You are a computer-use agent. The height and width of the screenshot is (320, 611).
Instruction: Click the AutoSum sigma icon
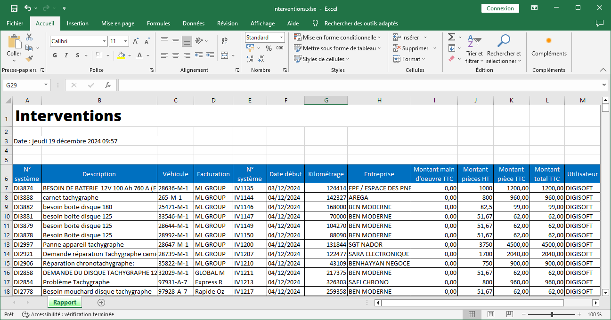451,37
